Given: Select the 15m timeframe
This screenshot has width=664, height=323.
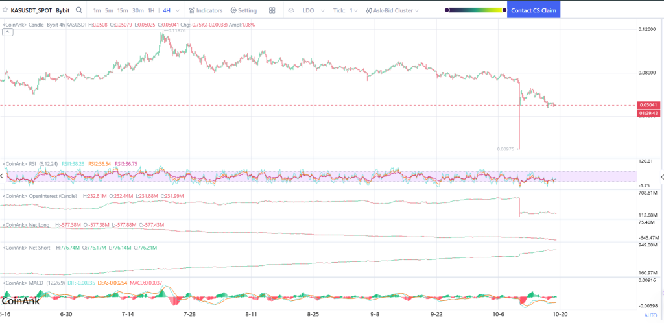Looking at the screenshot, I should click(123, 10).
